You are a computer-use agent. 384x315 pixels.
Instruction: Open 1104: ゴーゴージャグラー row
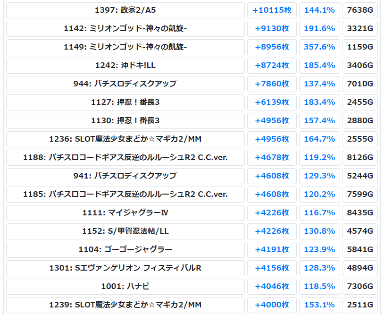[125, 250]
